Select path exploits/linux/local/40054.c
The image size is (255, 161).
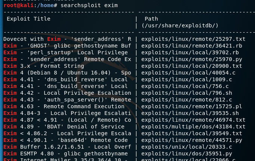188,73
